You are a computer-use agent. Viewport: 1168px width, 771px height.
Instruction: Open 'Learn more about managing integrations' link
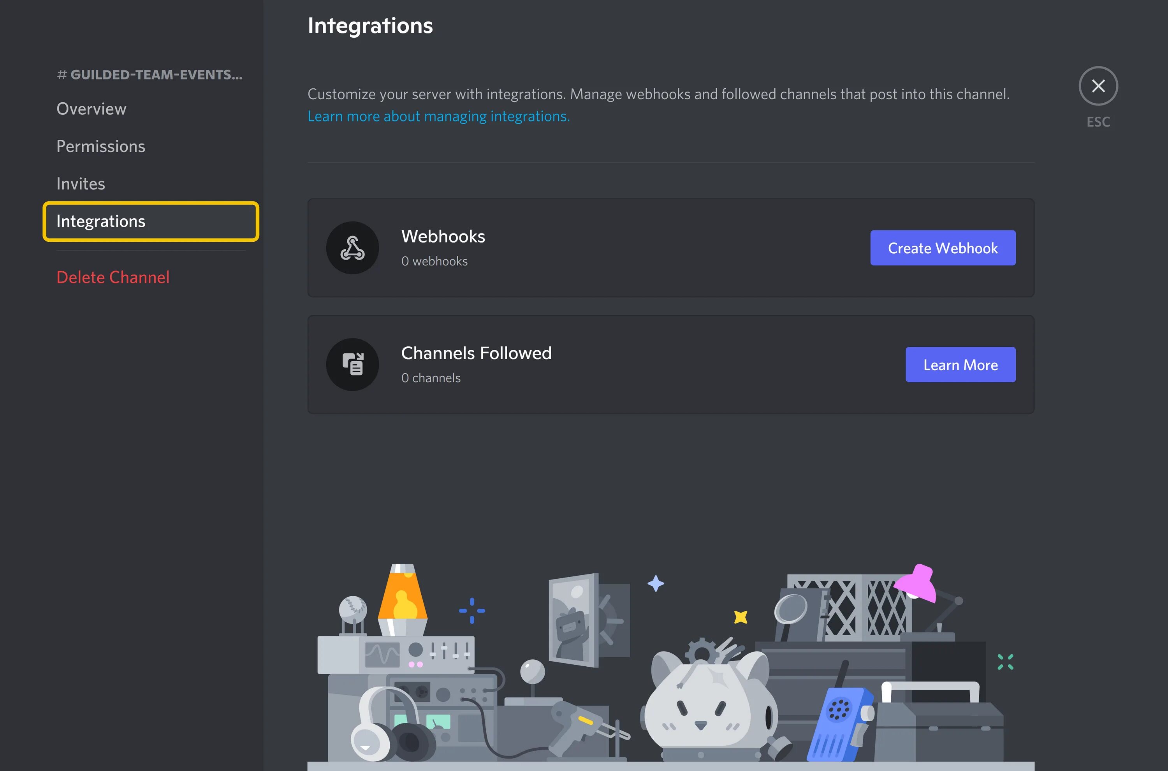tap(438, 116)
